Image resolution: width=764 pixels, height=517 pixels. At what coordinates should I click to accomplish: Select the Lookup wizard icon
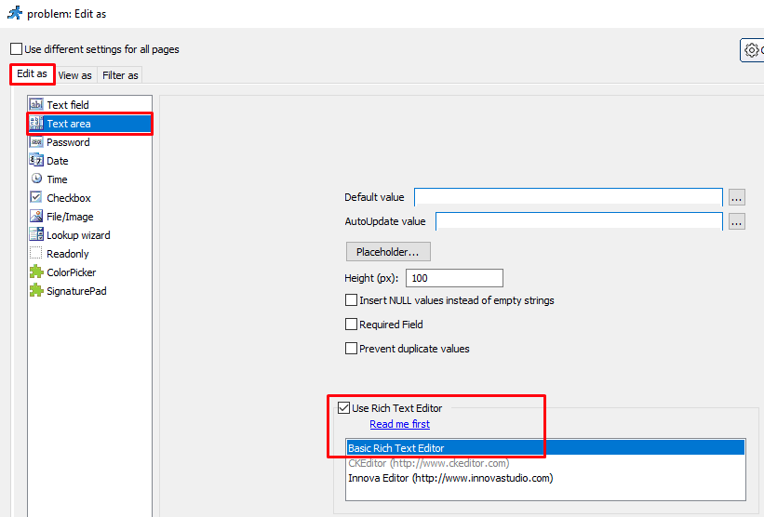pyautogui.click(x=36, y=235)
